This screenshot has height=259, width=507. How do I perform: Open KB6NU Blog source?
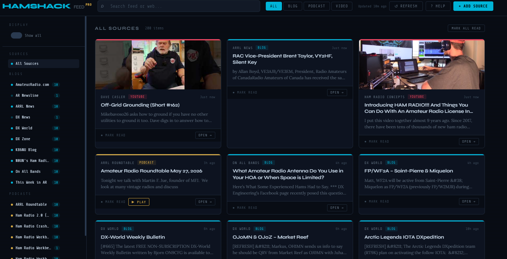point(35,150)
